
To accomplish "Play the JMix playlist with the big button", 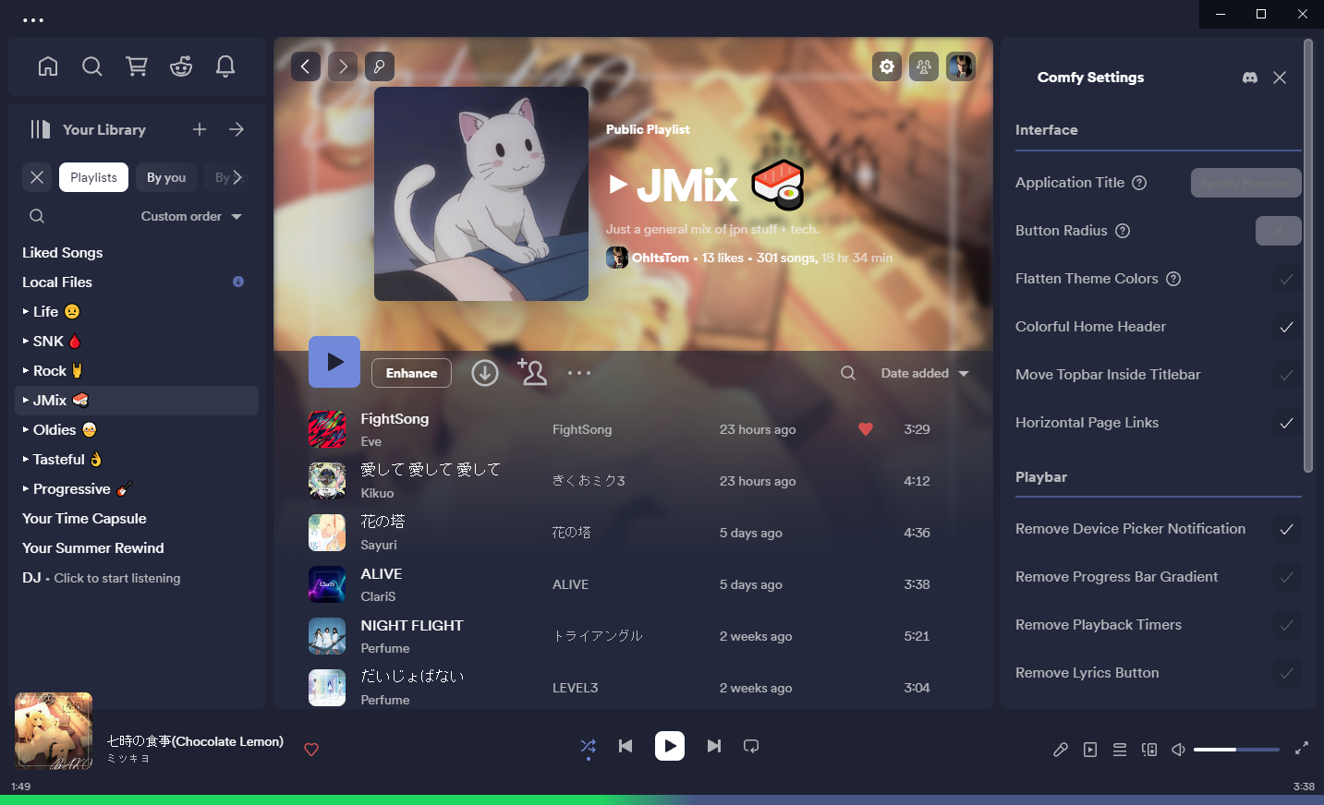I will point(334,362).
